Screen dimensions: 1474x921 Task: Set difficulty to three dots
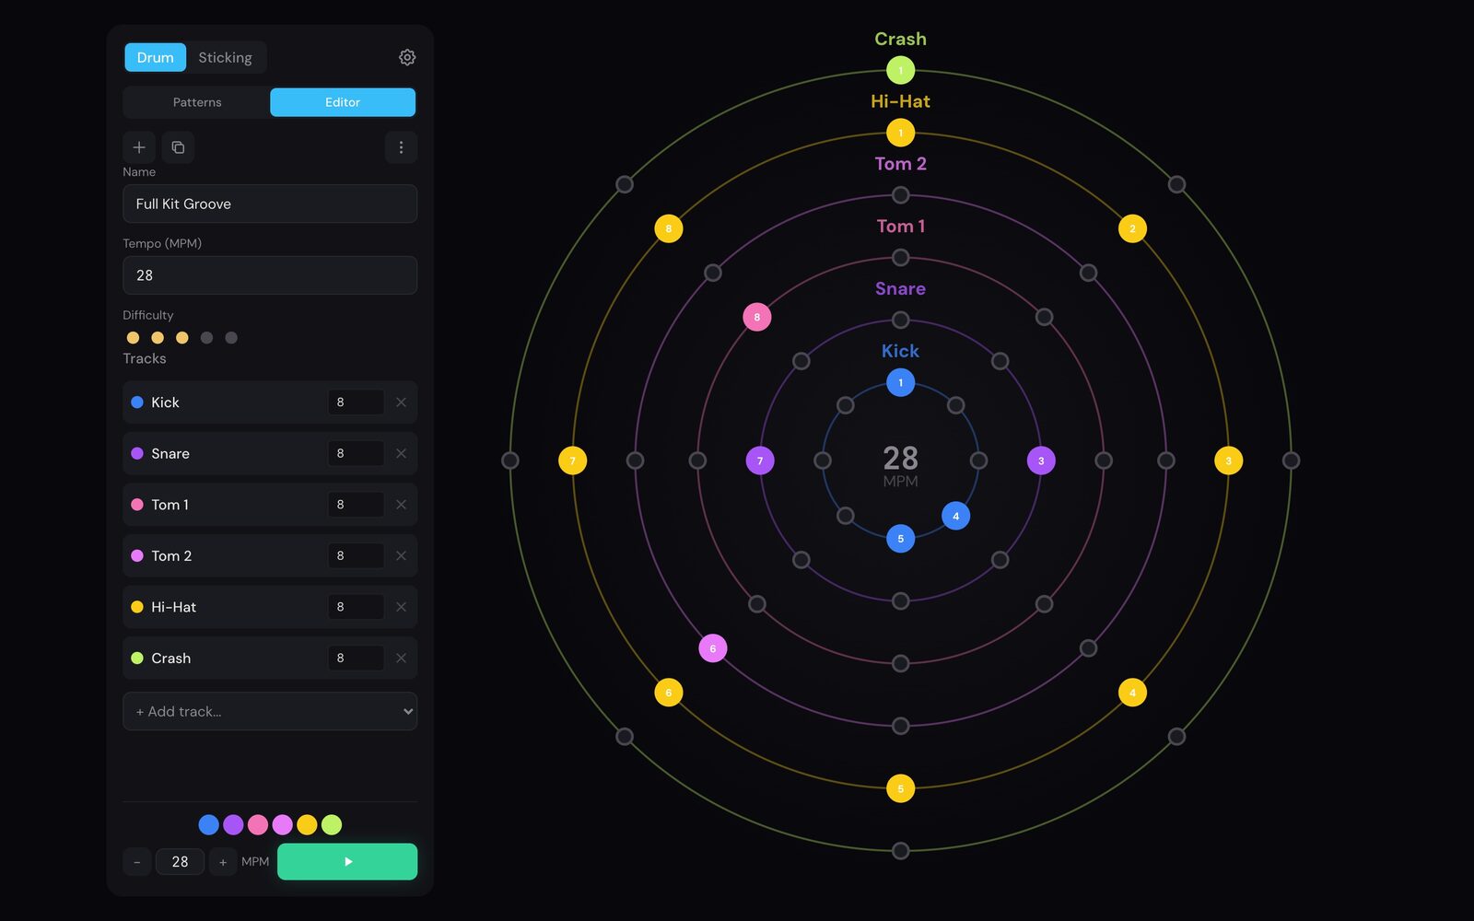(x=182, y=338)
